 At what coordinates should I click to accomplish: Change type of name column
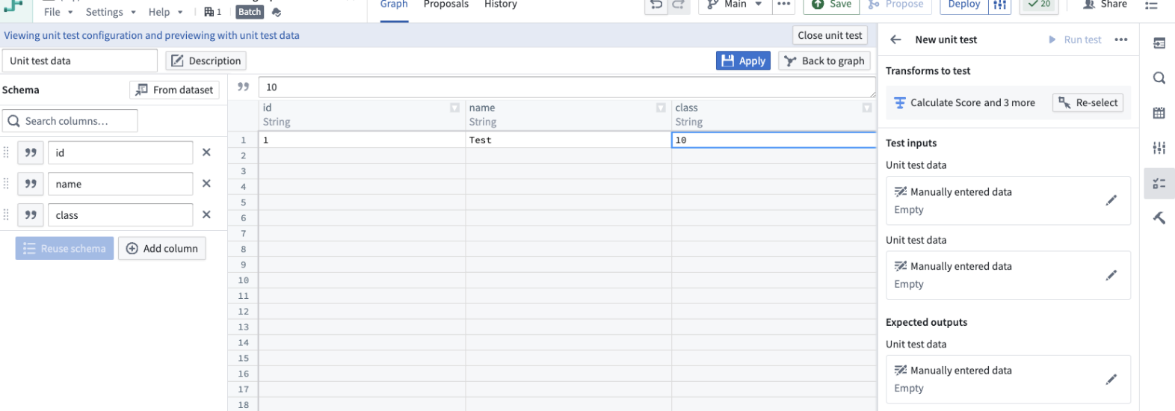coord(31,184)
